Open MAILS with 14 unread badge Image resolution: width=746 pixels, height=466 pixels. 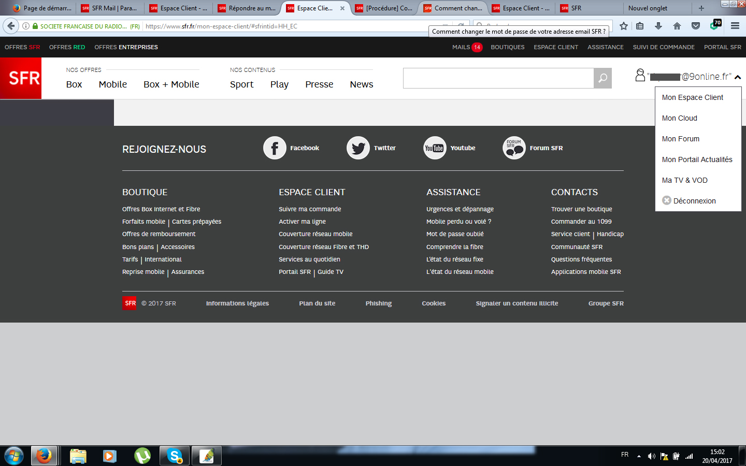[467, 47]
